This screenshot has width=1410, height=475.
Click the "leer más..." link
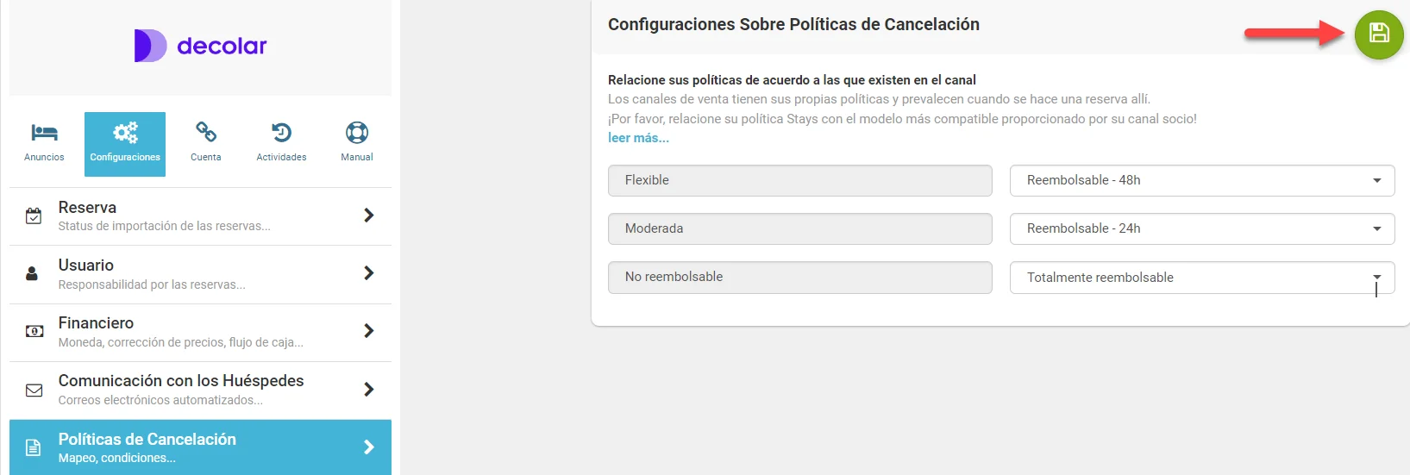(x=638, y=138)
